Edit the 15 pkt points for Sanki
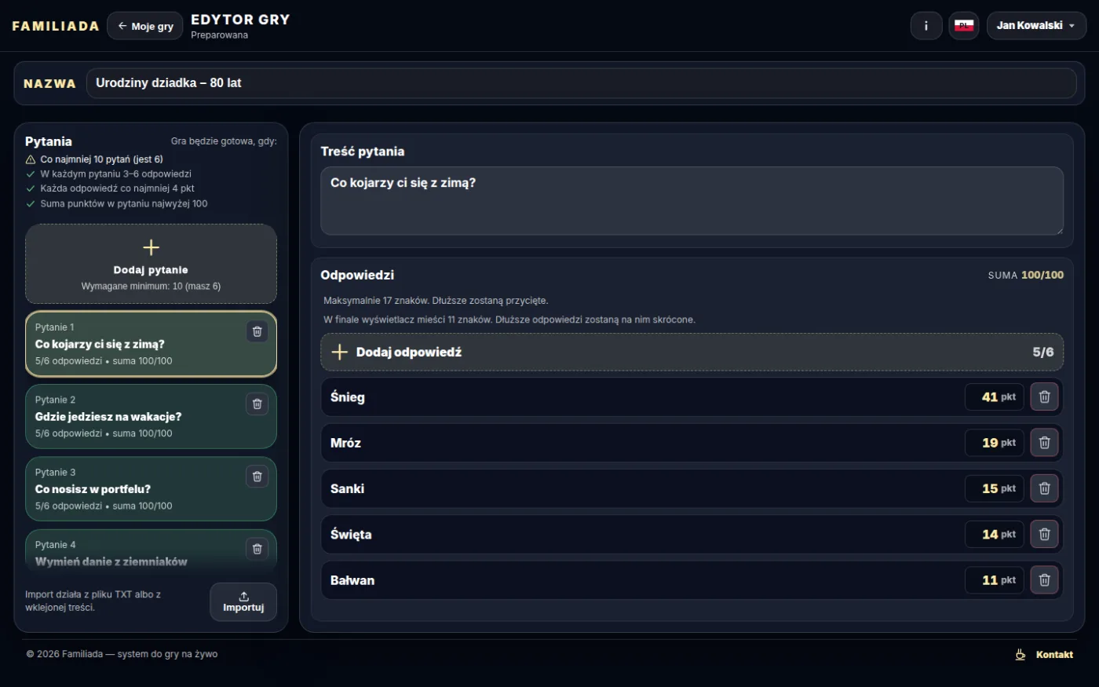Viewport: 1099px width, 687px height. (994, 488)
